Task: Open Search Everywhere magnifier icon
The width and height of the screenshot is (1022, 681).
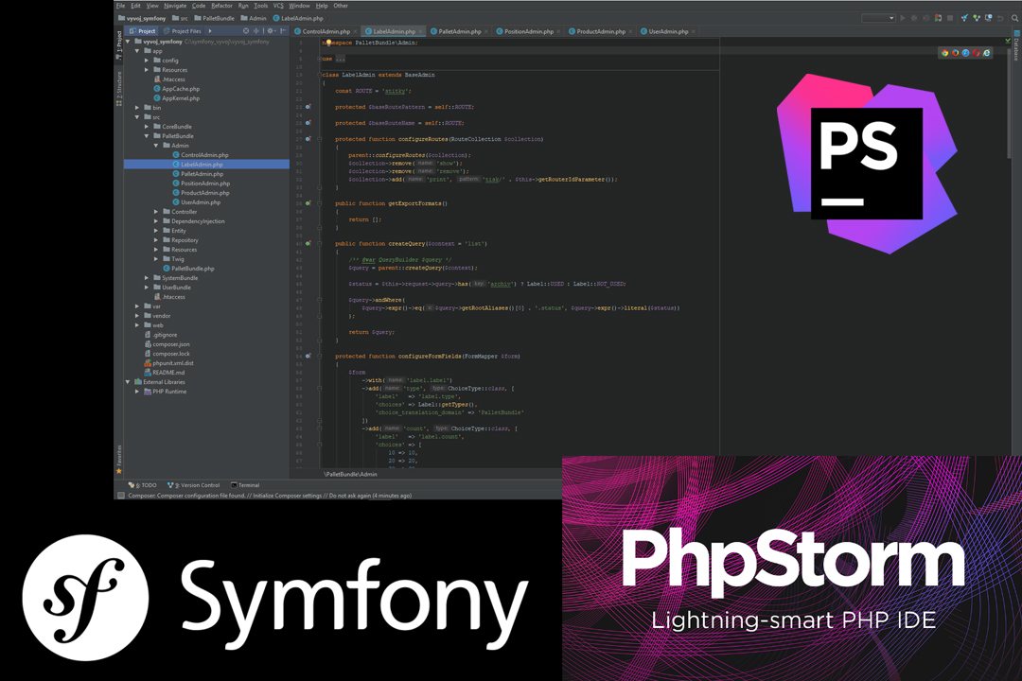Action: [x=1014, y=18]
